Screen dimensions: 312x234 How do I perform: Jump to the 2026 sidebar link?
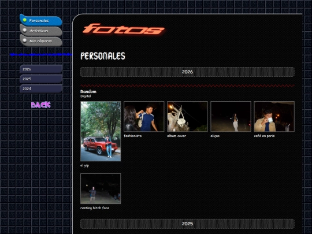(x=41, y=69)
